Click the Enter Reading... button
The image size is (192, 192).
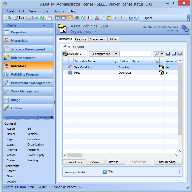click(x=168, y=162)
